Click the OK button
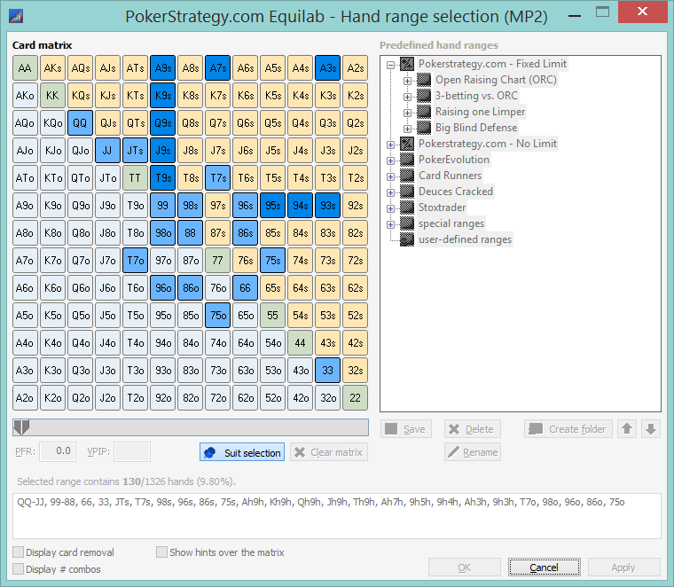Screen dimensions: 674x587 pyautogui.click(x=465, y=567)
